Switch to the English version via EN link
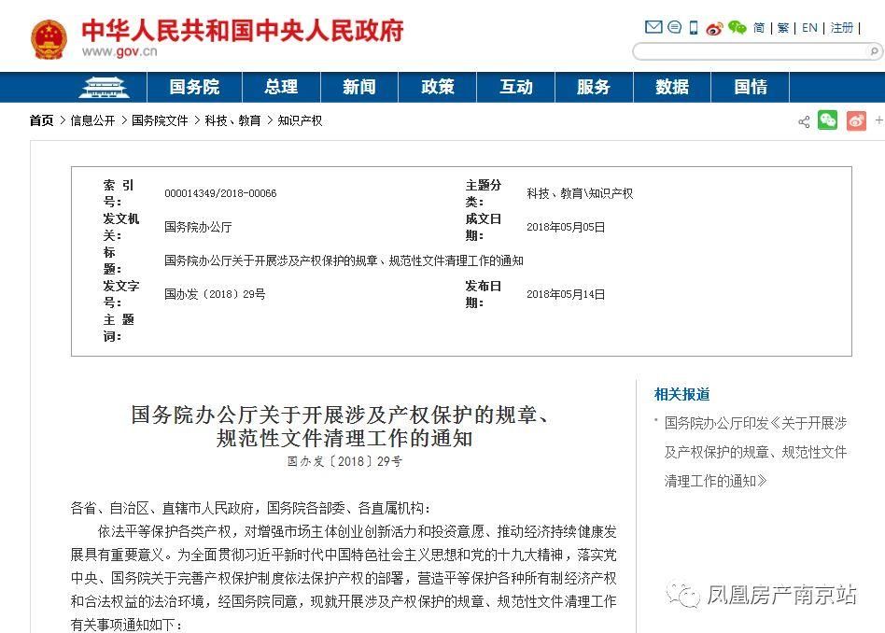This screenshot has width=885, height=633. pyautogui.click(x=808, y=27)
